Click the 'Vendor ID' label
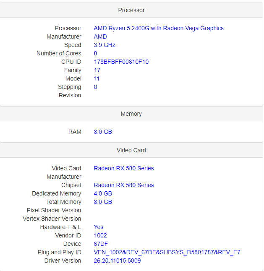The width and height of the screenshot is (264, 271). coord(68,235)
